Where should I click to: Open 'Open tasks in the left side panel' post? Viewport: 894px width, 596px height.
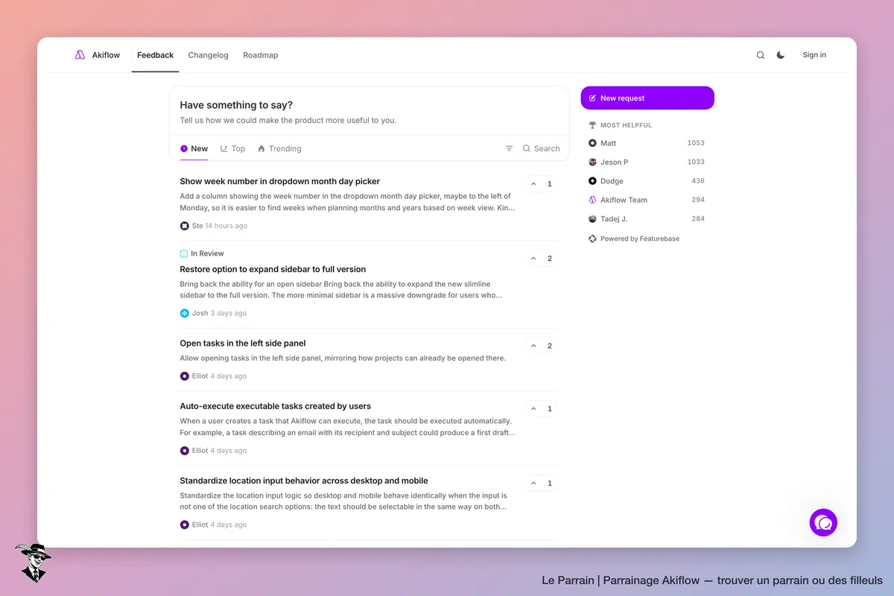pyautogui.click(x=243, y=343)
